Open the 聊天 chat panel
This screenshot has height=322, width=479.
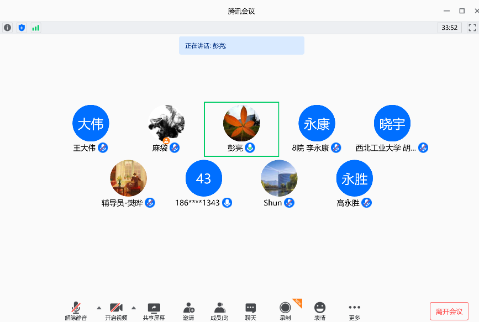250,311
